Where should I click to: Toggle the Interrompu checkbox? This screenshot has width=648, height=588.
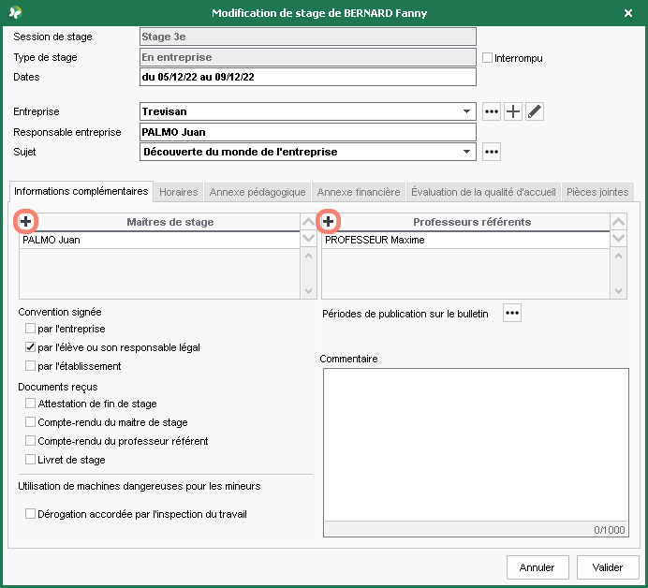click(x=487, y=58)
